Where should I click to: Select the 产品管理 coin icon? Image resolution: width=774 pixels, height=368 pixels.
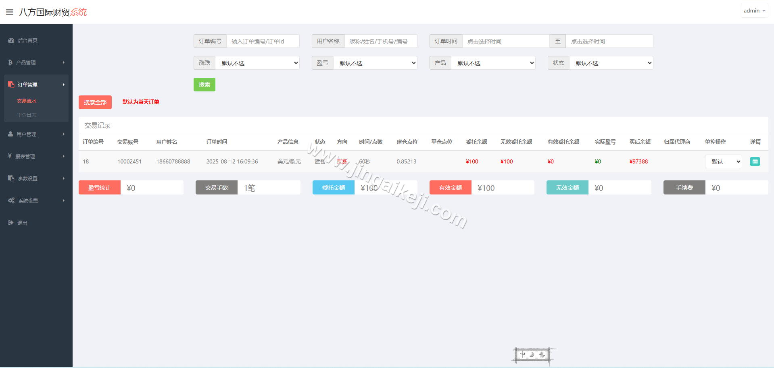[10, 62]
